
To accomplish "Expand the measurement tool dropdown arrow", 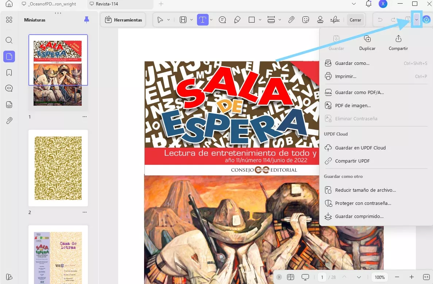I will tap(280, 20).
